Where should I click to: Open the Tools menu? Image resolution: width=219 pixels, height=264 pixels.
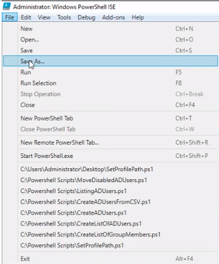tap(64, 17)
